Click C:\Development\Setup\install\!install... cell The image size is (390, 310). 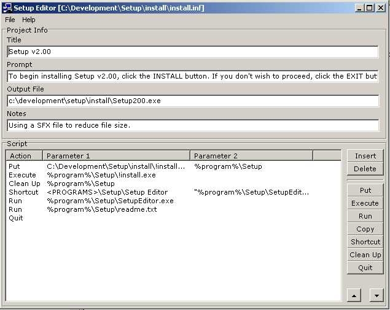[x=116, y=166]
